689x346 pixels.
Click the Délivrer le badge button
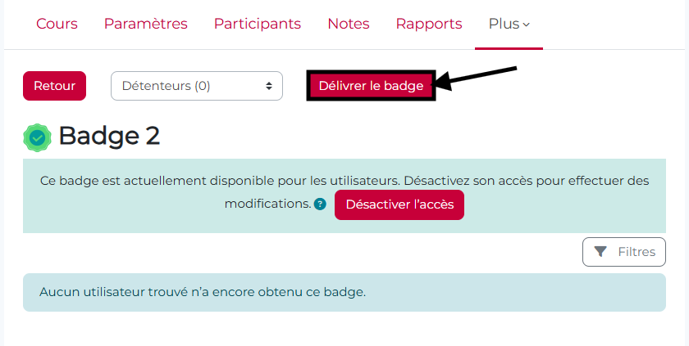(371, 86)
